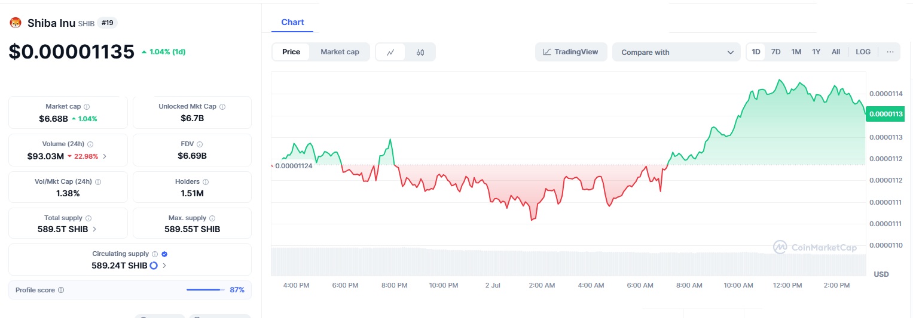913x318 pixels.
Task: Switch to candlestick chart icon
Action: pos(420,53)
